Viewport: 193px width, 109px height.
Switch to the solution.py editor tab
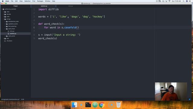[x=44, y=6]
